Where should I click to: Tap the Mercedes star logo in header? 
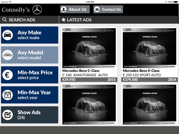click(37, 10)
